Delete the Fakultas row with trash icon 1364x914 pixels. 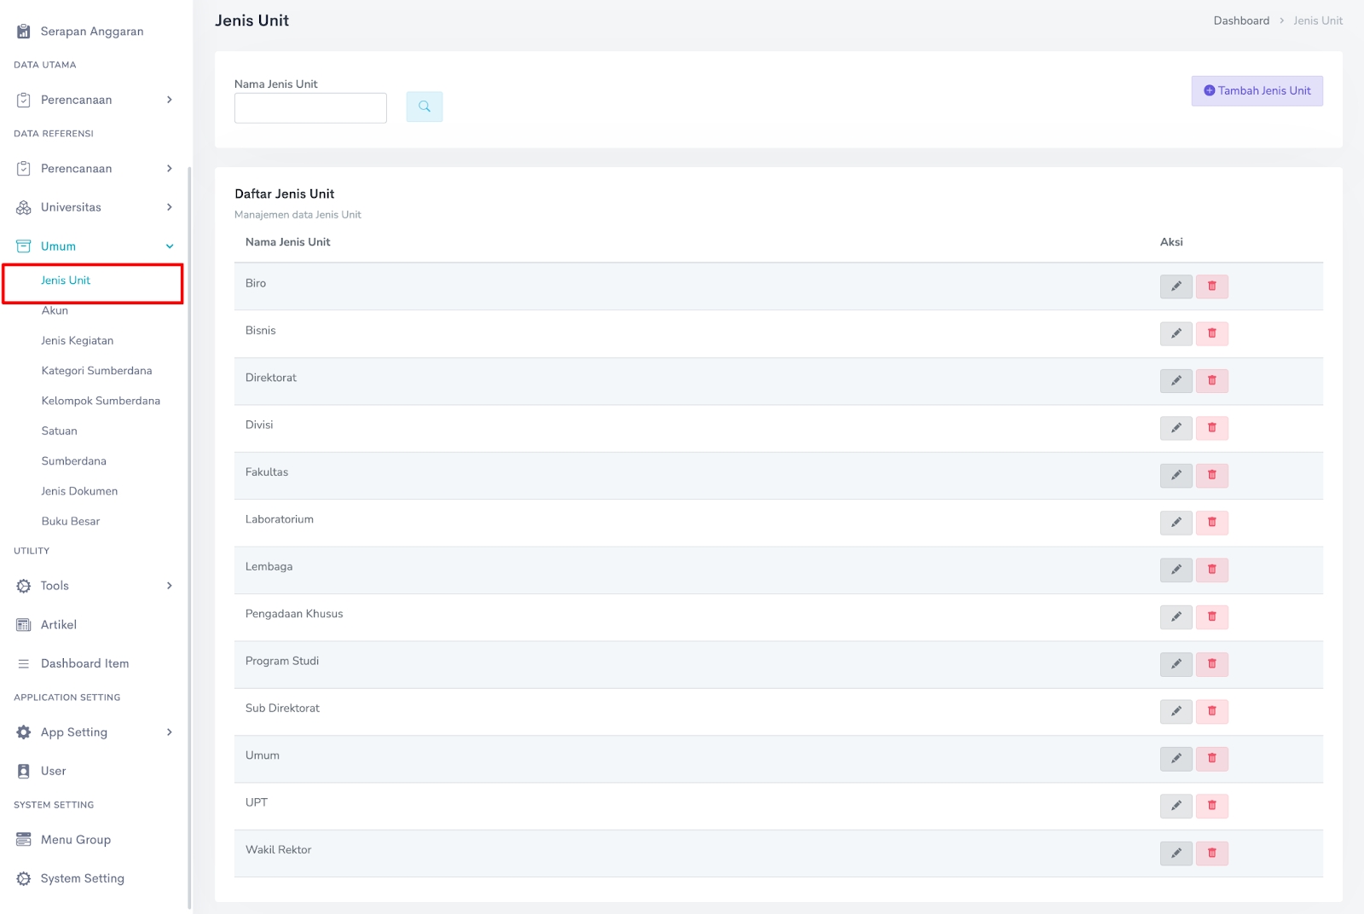(x=1211, y=475)
